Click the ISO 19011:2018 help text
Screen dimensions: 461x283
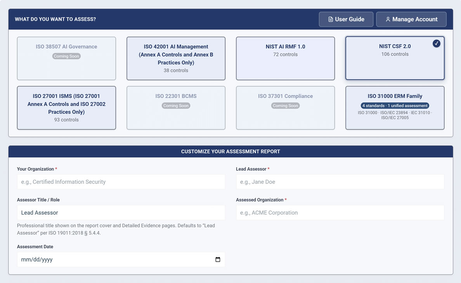(116, 229)
